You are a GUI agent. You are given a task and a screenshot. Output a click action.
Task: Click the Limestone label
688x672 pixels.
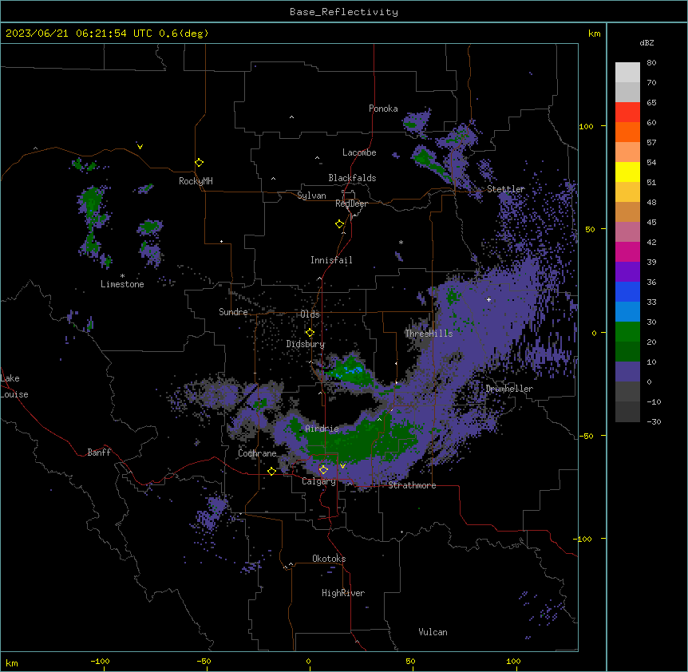pos(122,284)
